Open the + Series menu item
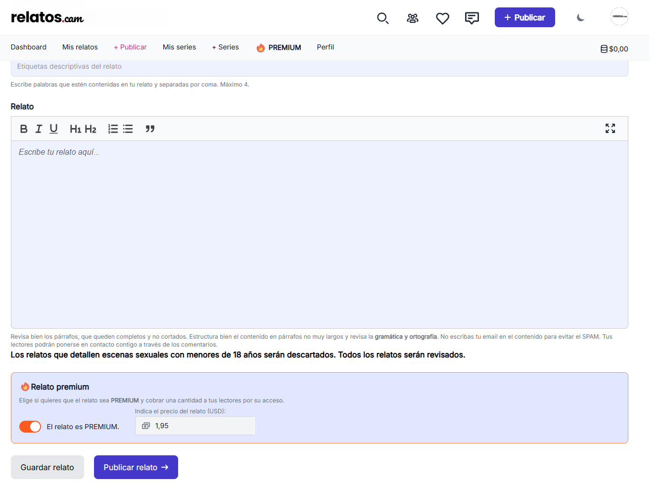The width and height of the screenshot is (664, 484). pos(225,47)
